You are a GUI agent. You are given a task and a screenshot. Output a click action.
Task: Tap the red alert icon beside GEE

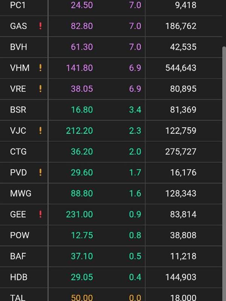click(40, 214)
